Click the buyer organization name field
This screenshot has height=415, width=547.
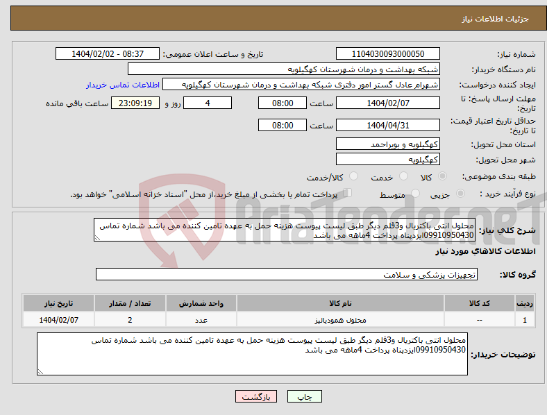284,69
